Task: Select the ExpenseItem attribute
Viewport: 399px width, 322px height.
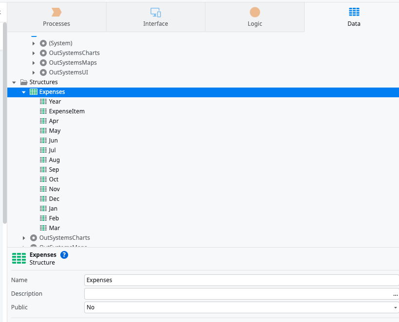Action: [67, 111]
